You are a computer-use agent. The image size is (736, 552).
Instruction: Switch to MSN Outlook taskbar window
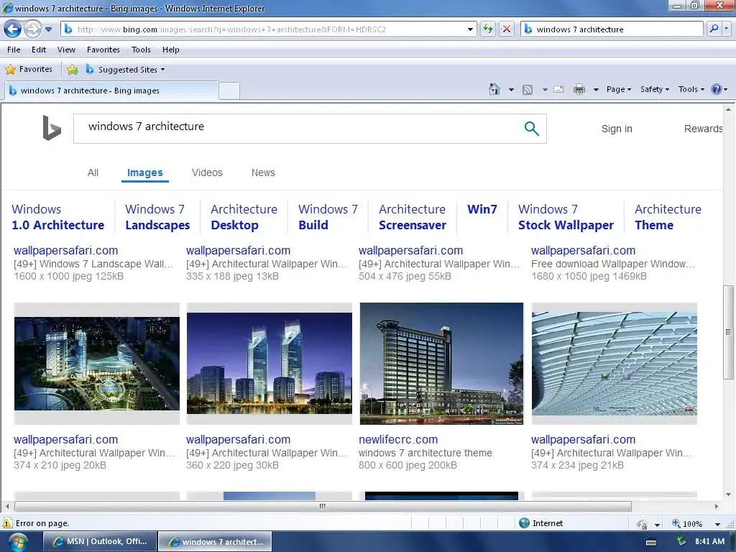100,542
